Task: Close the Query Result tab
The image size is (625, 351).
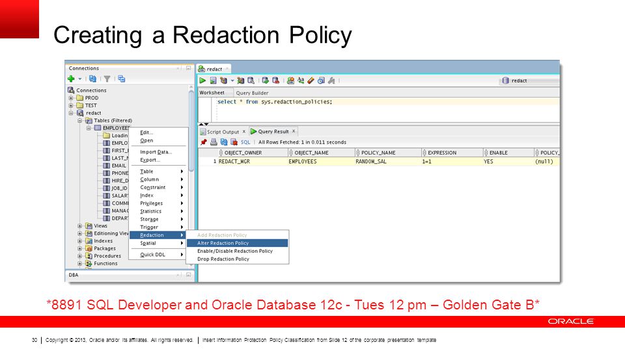Action: pos(294,131)
